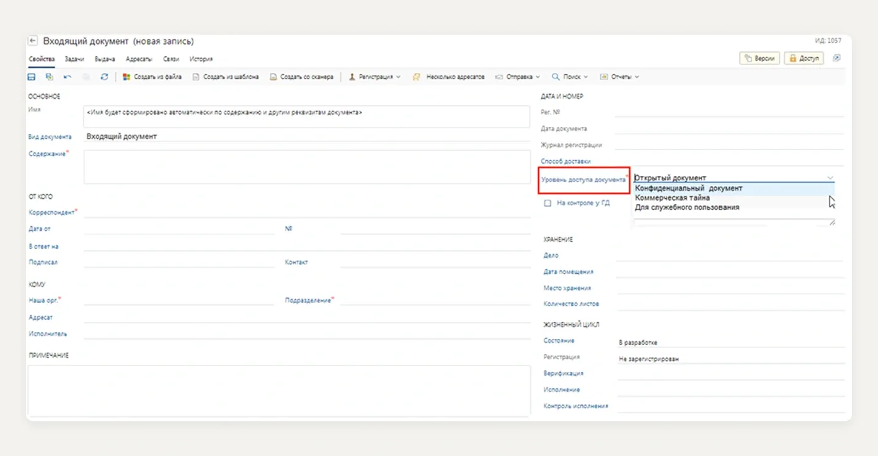
Task: Expand the Регистрация dropdown menu
Action: [x=375, y=77]
